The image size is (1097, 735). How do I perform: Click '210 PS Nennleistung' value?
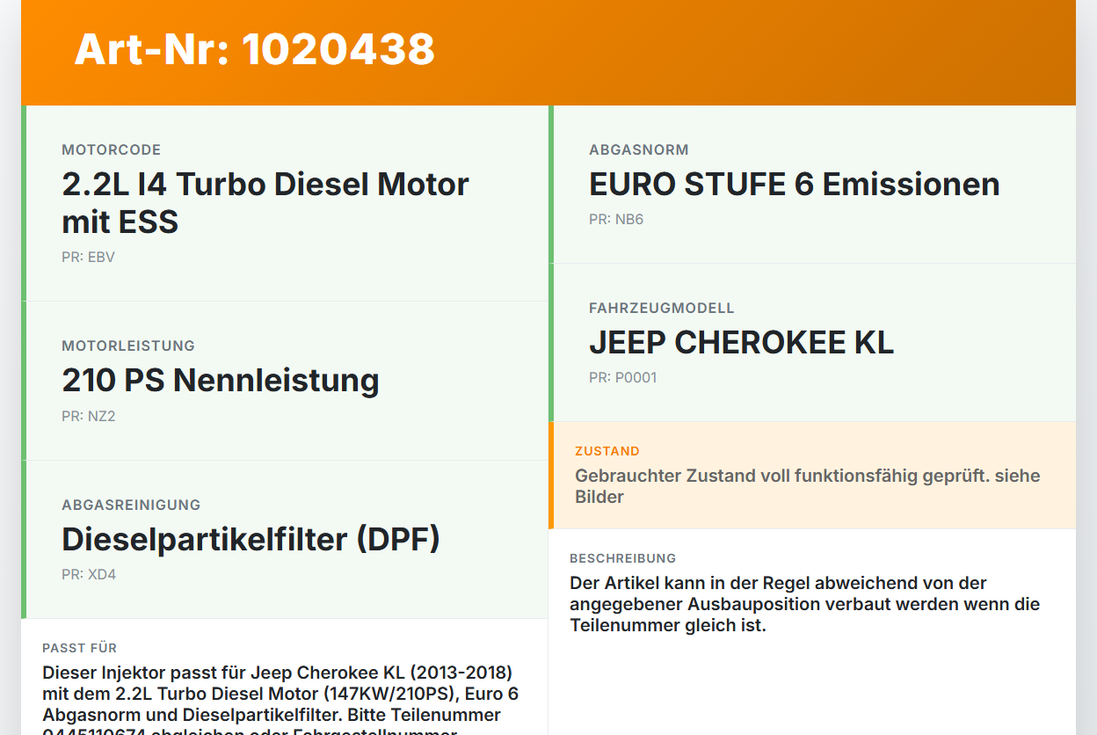click(221, 381)
